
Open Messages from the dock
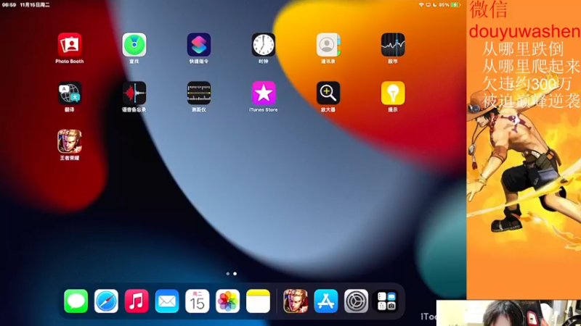click(x=76, y=301)
